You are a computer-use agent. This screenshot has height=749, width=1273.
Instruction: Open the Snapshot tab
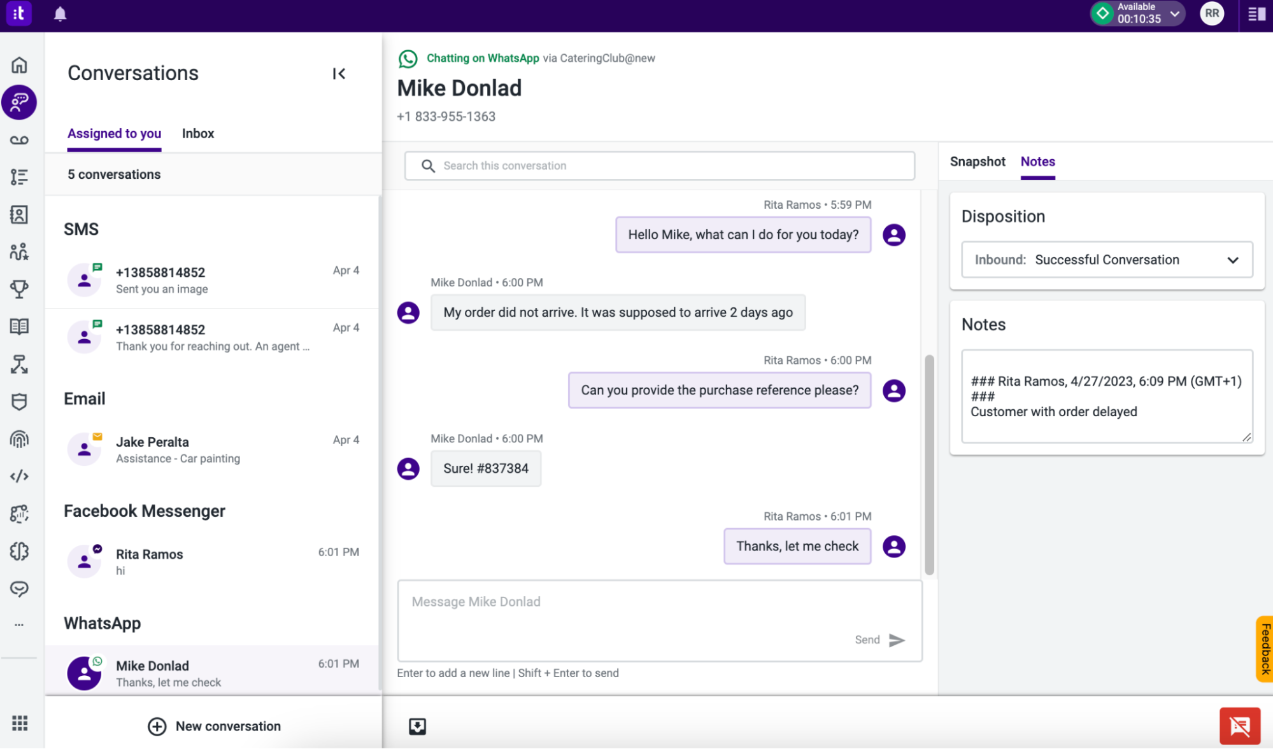click(978, 162)
